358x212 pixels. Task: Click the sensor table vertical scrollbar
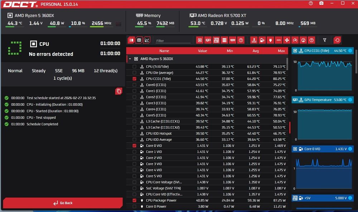(x=287, y=64)
